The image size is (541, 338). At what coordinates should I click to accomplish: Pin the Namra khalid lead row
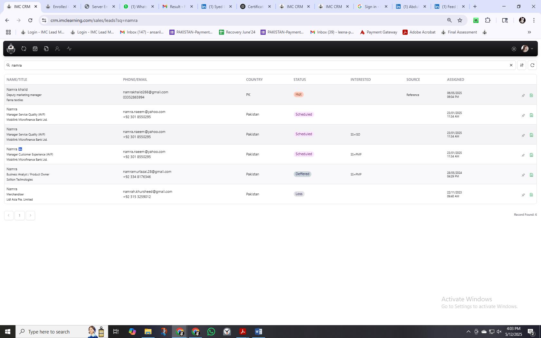[x=523, y=95]
